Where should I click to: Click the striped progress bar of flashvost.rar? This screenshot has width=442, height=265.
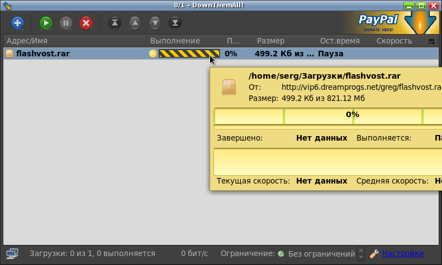189,54
